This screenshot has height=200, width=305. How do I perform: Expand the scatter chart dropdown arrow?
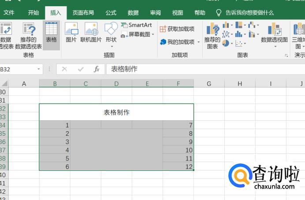(x=245, y=43)
